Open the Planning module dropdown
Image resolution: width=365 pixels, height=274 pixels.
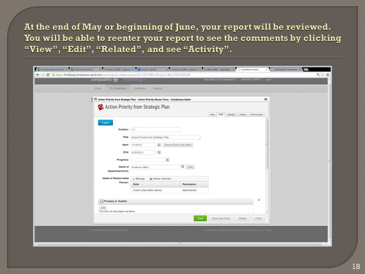click(x=134, y=80)
